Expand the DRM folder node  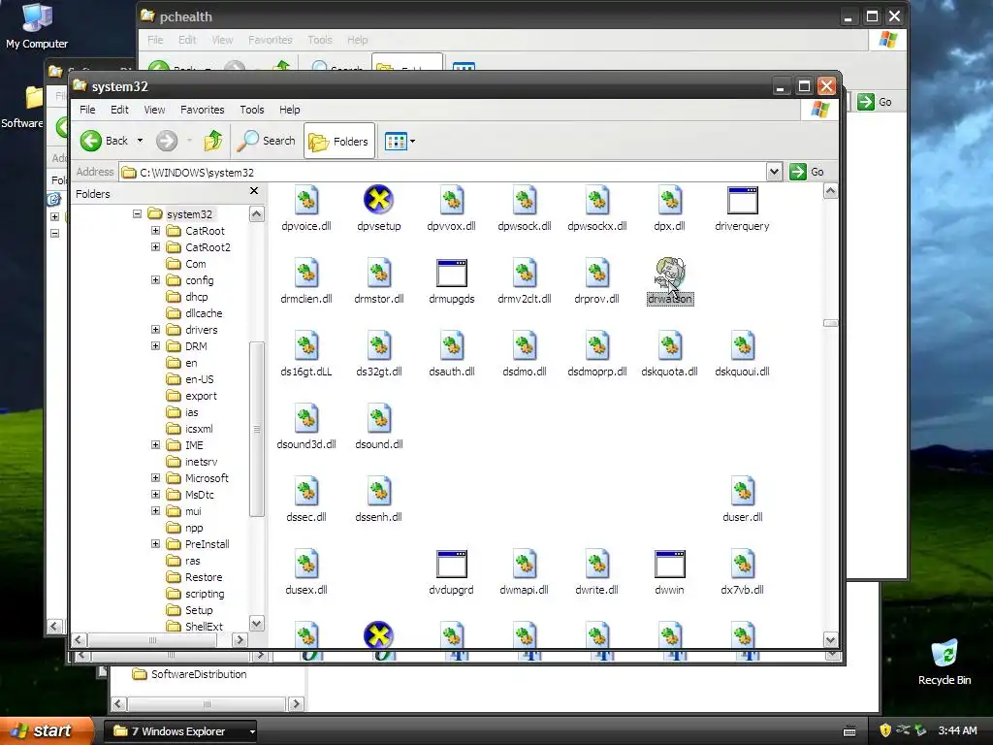pyautogui.click(x=155, y=345)
